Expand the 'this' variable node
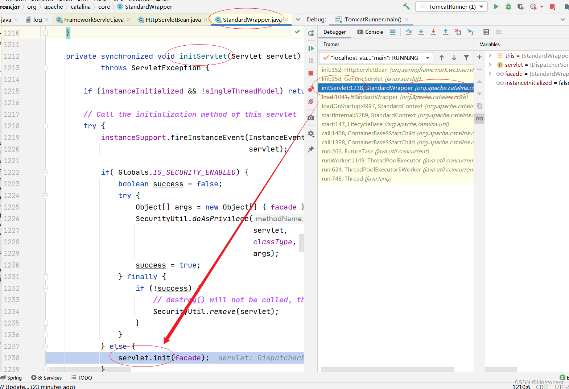The width and height of the screenshot is (569, 389). [x=490, y=55]
